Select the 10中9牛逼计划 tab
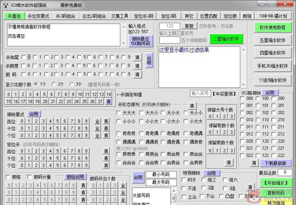296x205 pixels. (273, 16)
